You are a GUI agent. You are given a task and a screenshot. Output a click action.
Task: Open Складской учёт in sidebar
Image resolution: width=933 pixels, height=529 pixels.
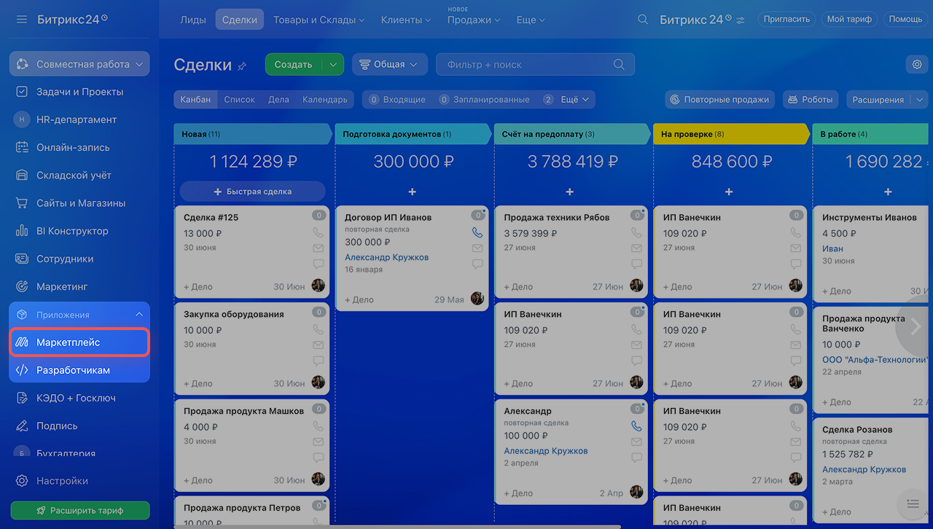point(79,175)
